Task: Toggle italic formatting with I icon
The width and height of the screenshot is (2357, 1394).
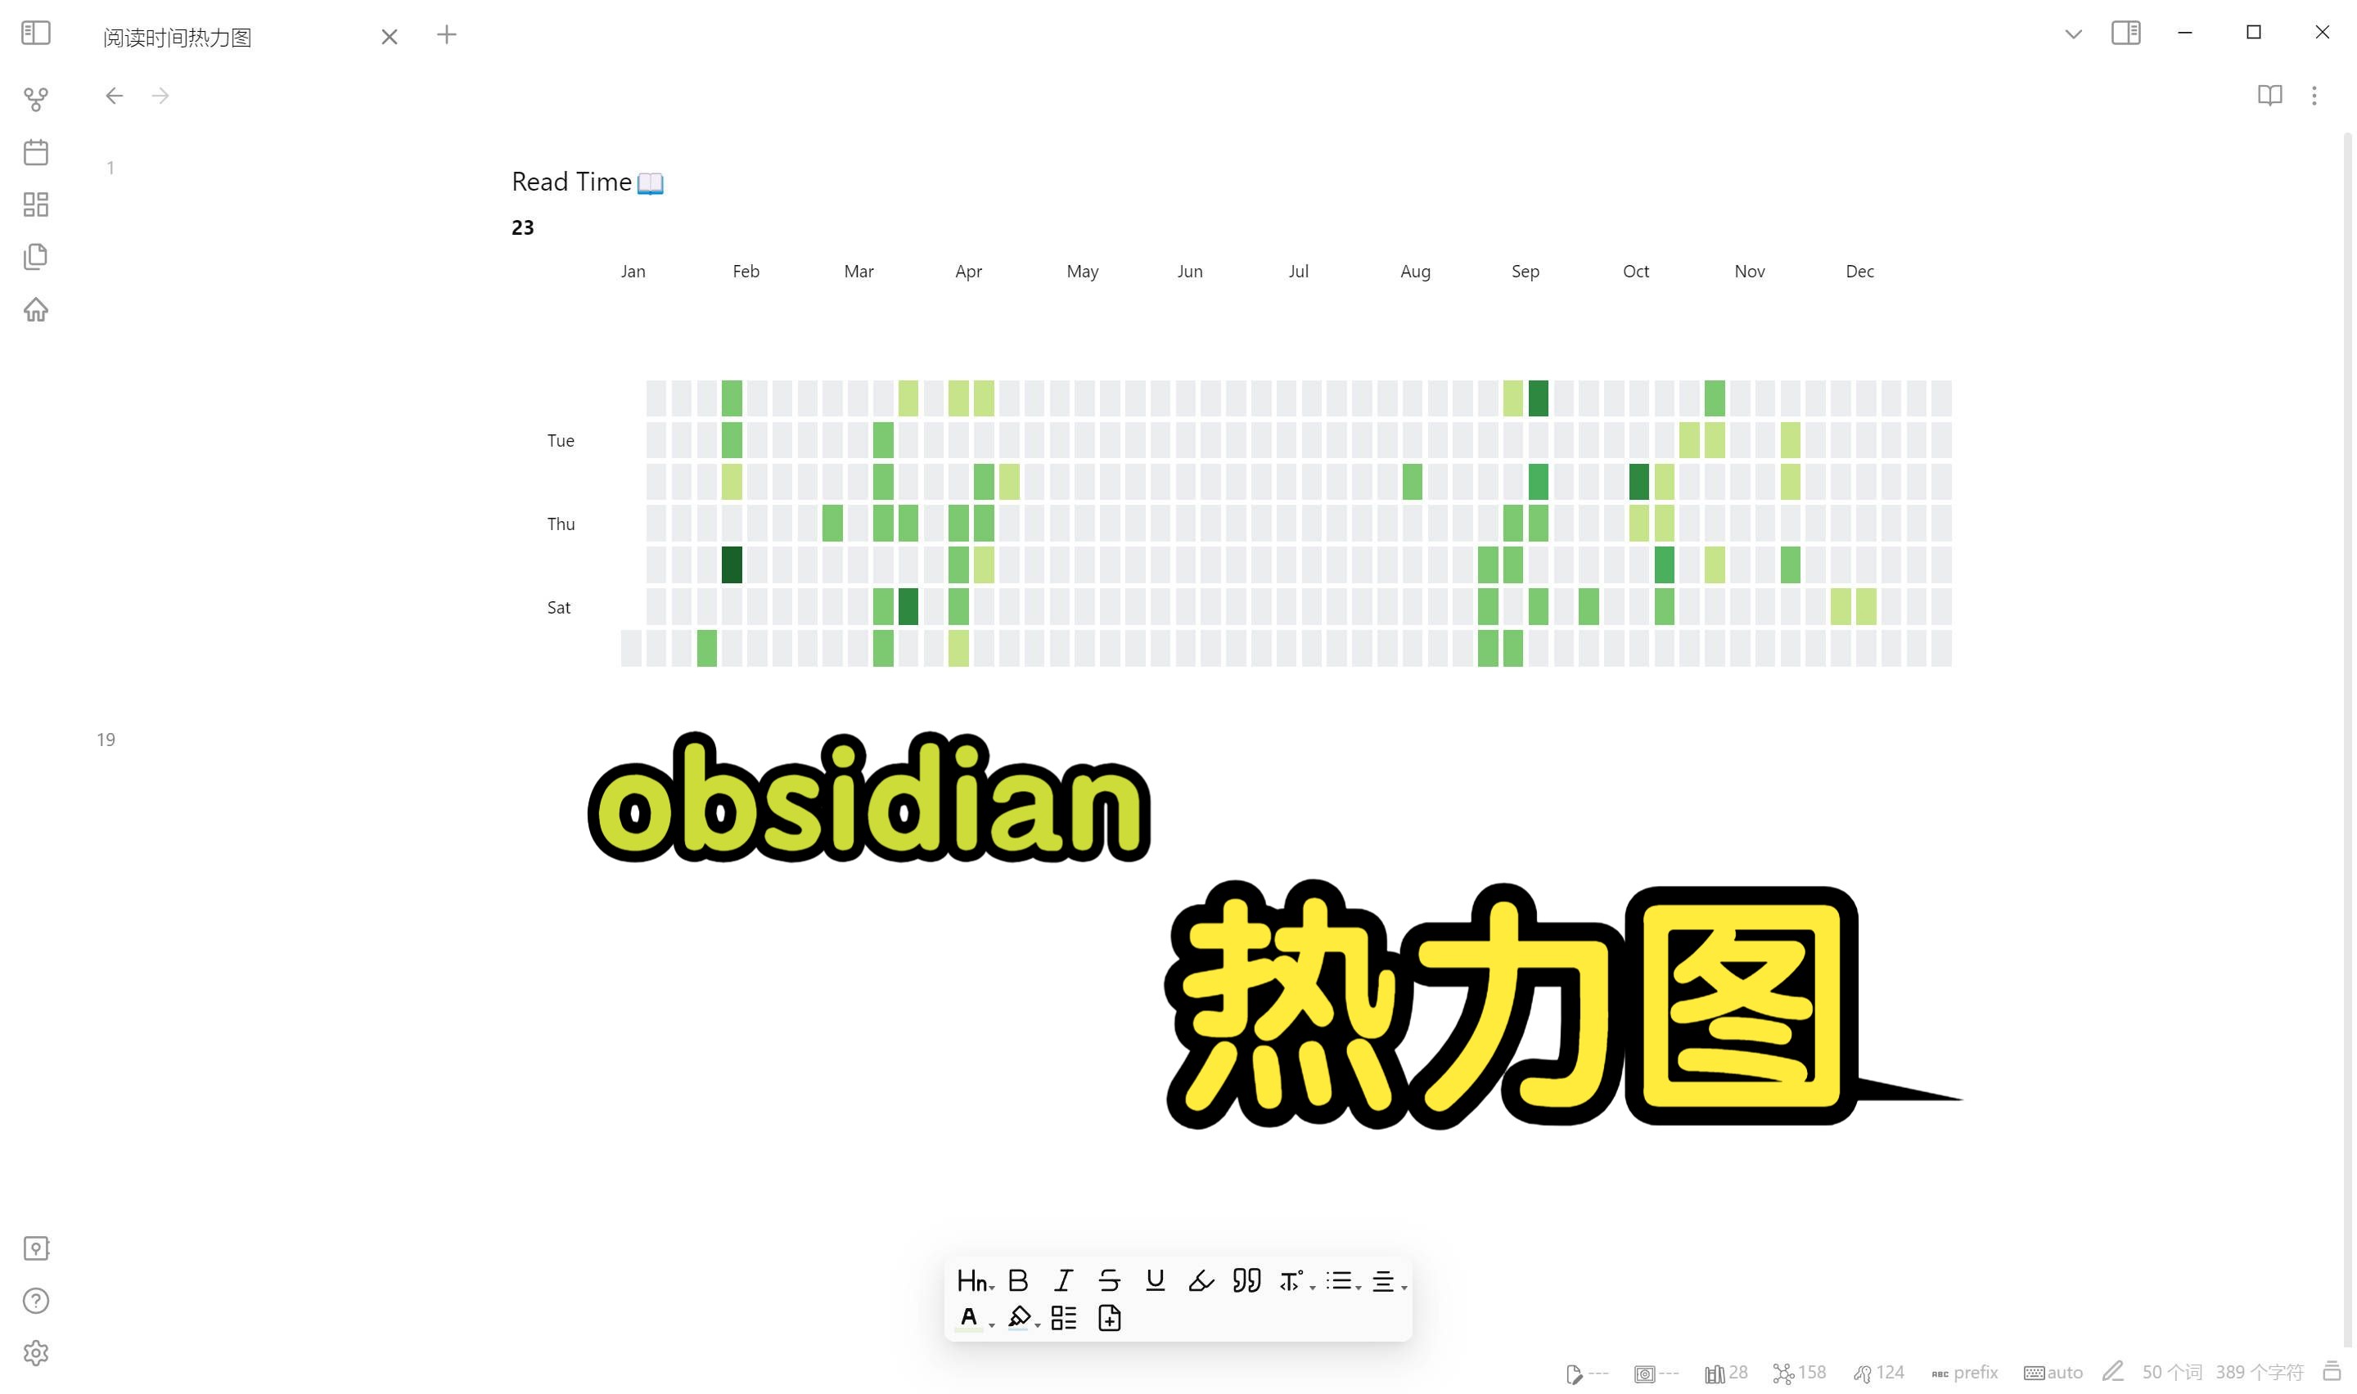Action: [x=1064, y=1279]
